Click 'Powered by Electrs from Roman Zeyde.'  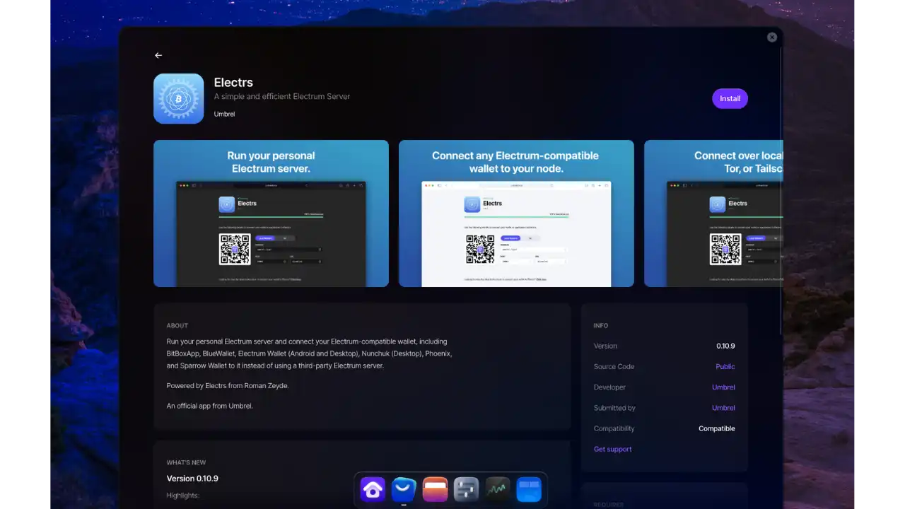(228, 386)
